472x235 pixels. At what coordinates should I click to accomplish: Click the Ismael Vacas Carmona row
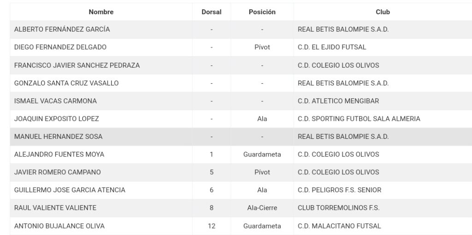pos(241,101)
